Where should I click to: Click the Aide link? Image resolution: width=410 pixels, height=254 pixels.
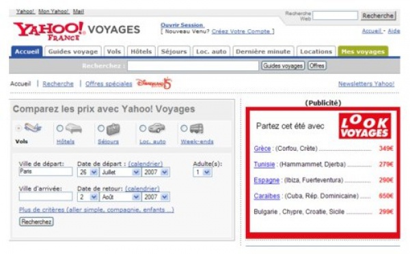click(394, 31)
